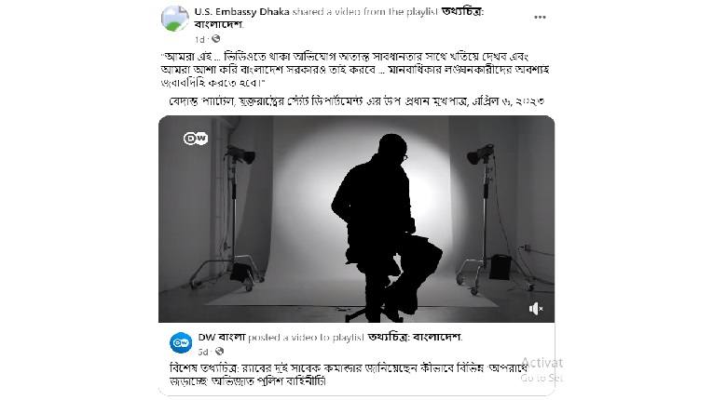Open the three-dot post options menu
713x400 pixels.
[x=540, y=18]
